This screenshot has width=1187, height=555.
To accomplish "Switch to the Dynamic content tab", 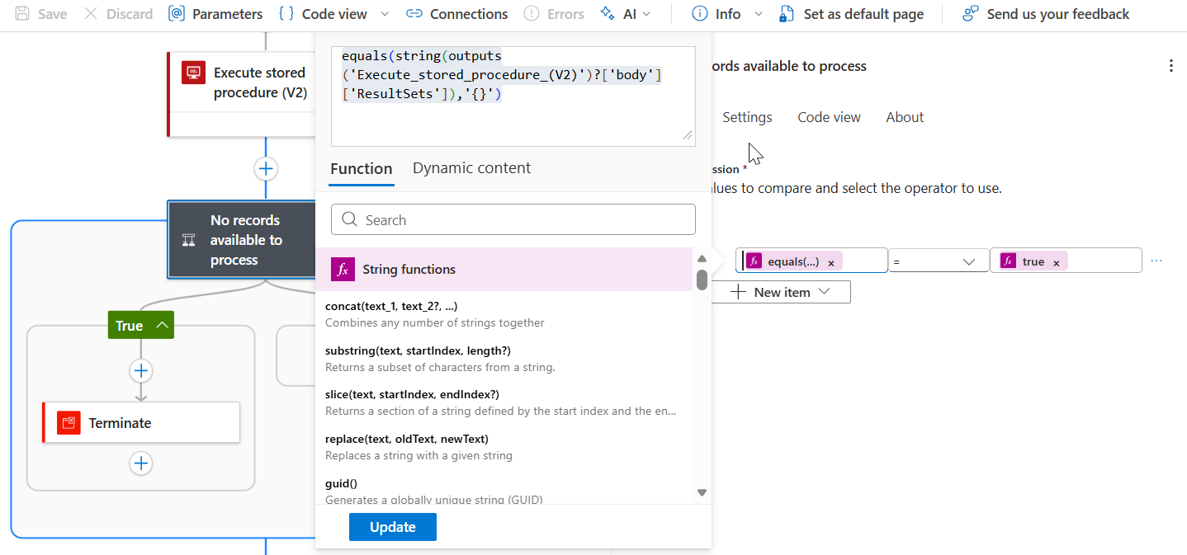I will coord(471,168).
